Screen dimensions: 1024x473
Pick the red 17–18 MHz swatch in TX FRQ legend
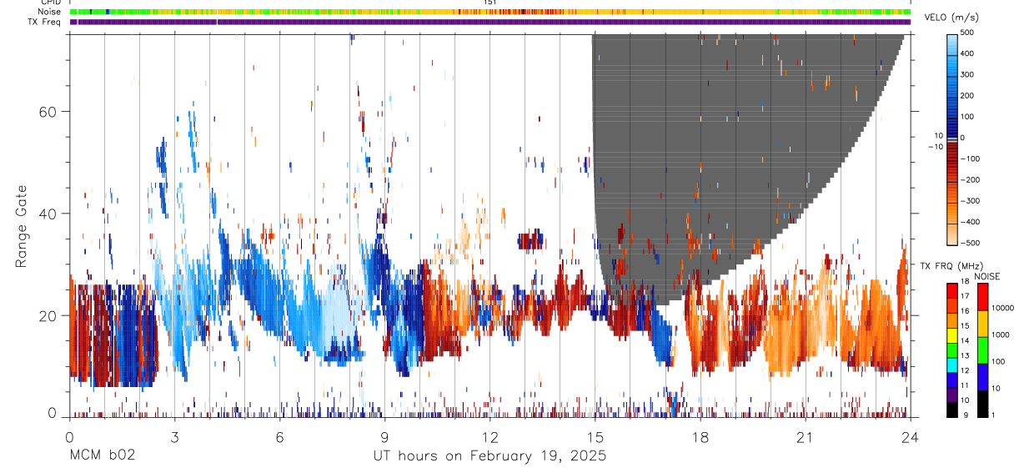click(952, 289)
